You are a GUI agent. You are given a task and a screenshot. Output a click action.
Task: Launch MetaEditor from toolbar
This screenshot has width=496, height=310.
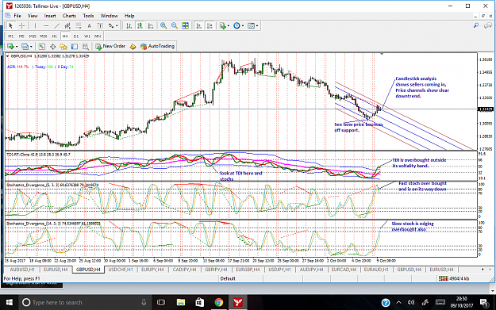point(133,47)
